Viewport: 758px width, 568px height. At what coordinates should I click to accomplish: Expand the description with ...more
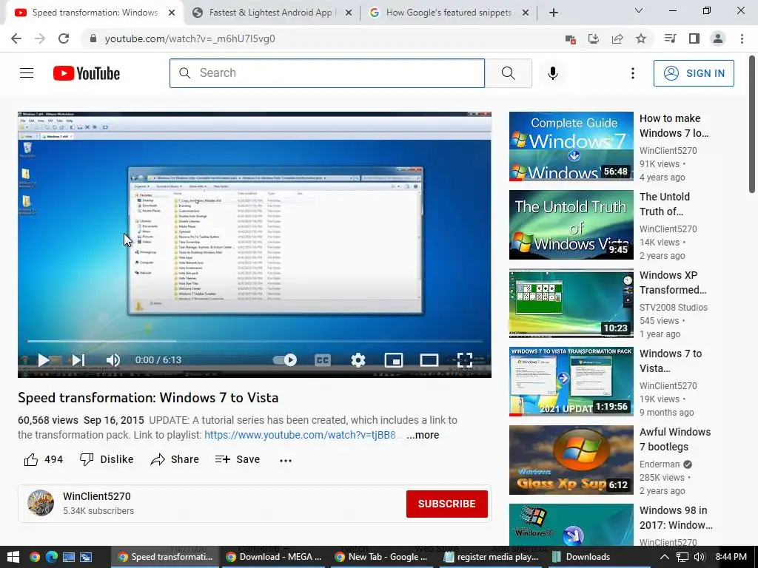[423, 435]
